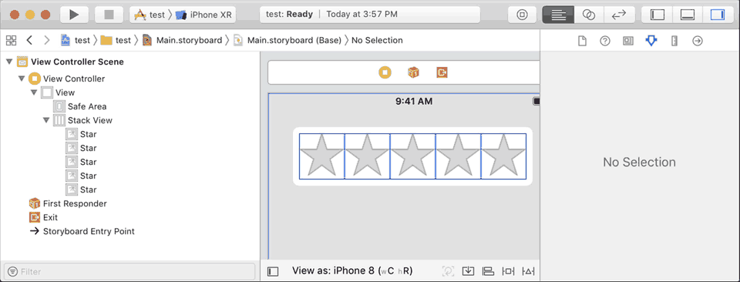Open the Add New Constraints menu

(x=508, y=270)
